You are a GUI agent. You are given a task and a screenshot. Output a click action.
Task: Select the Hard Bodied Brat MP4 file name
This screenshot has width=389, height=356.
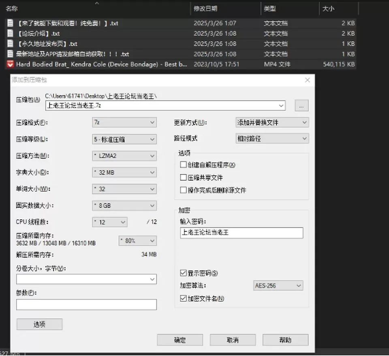[101, 64]
